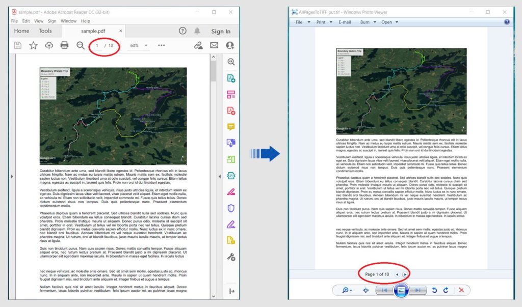
Task: Delete the image with the red X icon
Action: pyautogui.click(x=460, y=290)
